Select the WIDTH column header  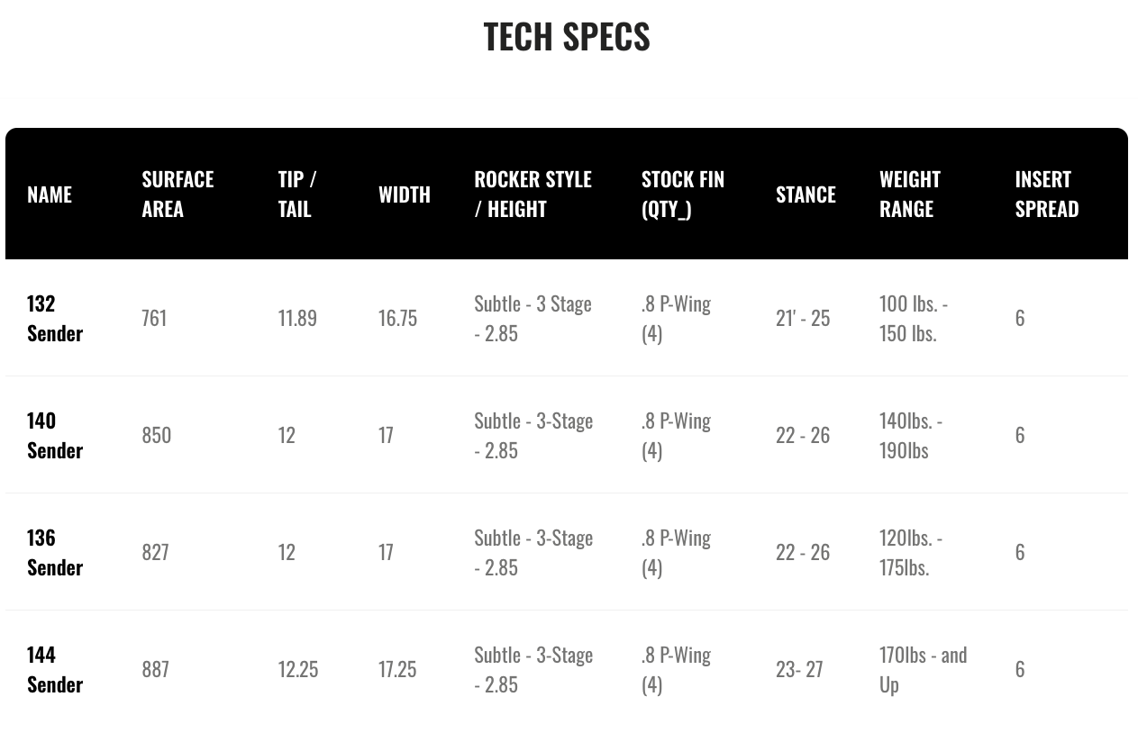405,194
